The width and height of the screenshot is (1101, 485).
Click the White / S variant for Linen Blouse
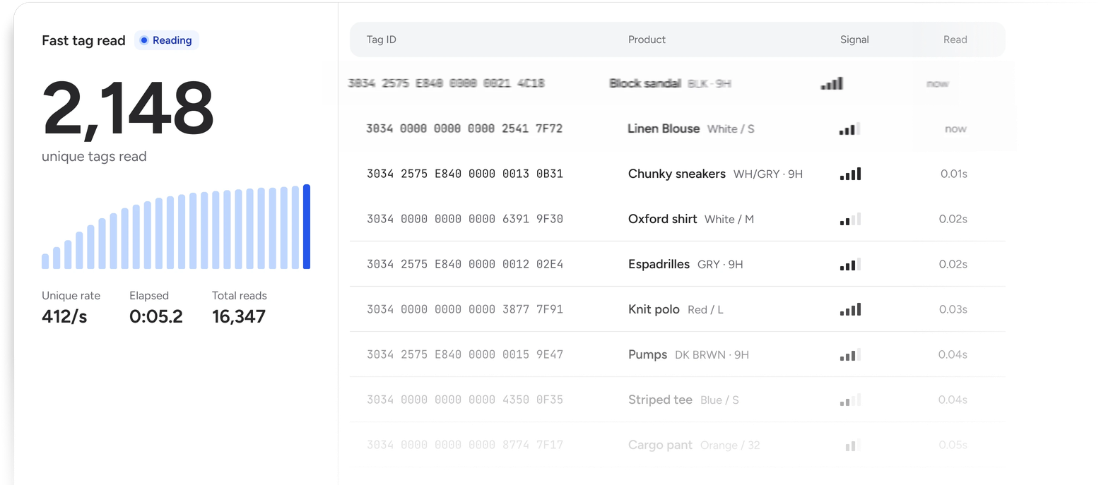(731, 128)
